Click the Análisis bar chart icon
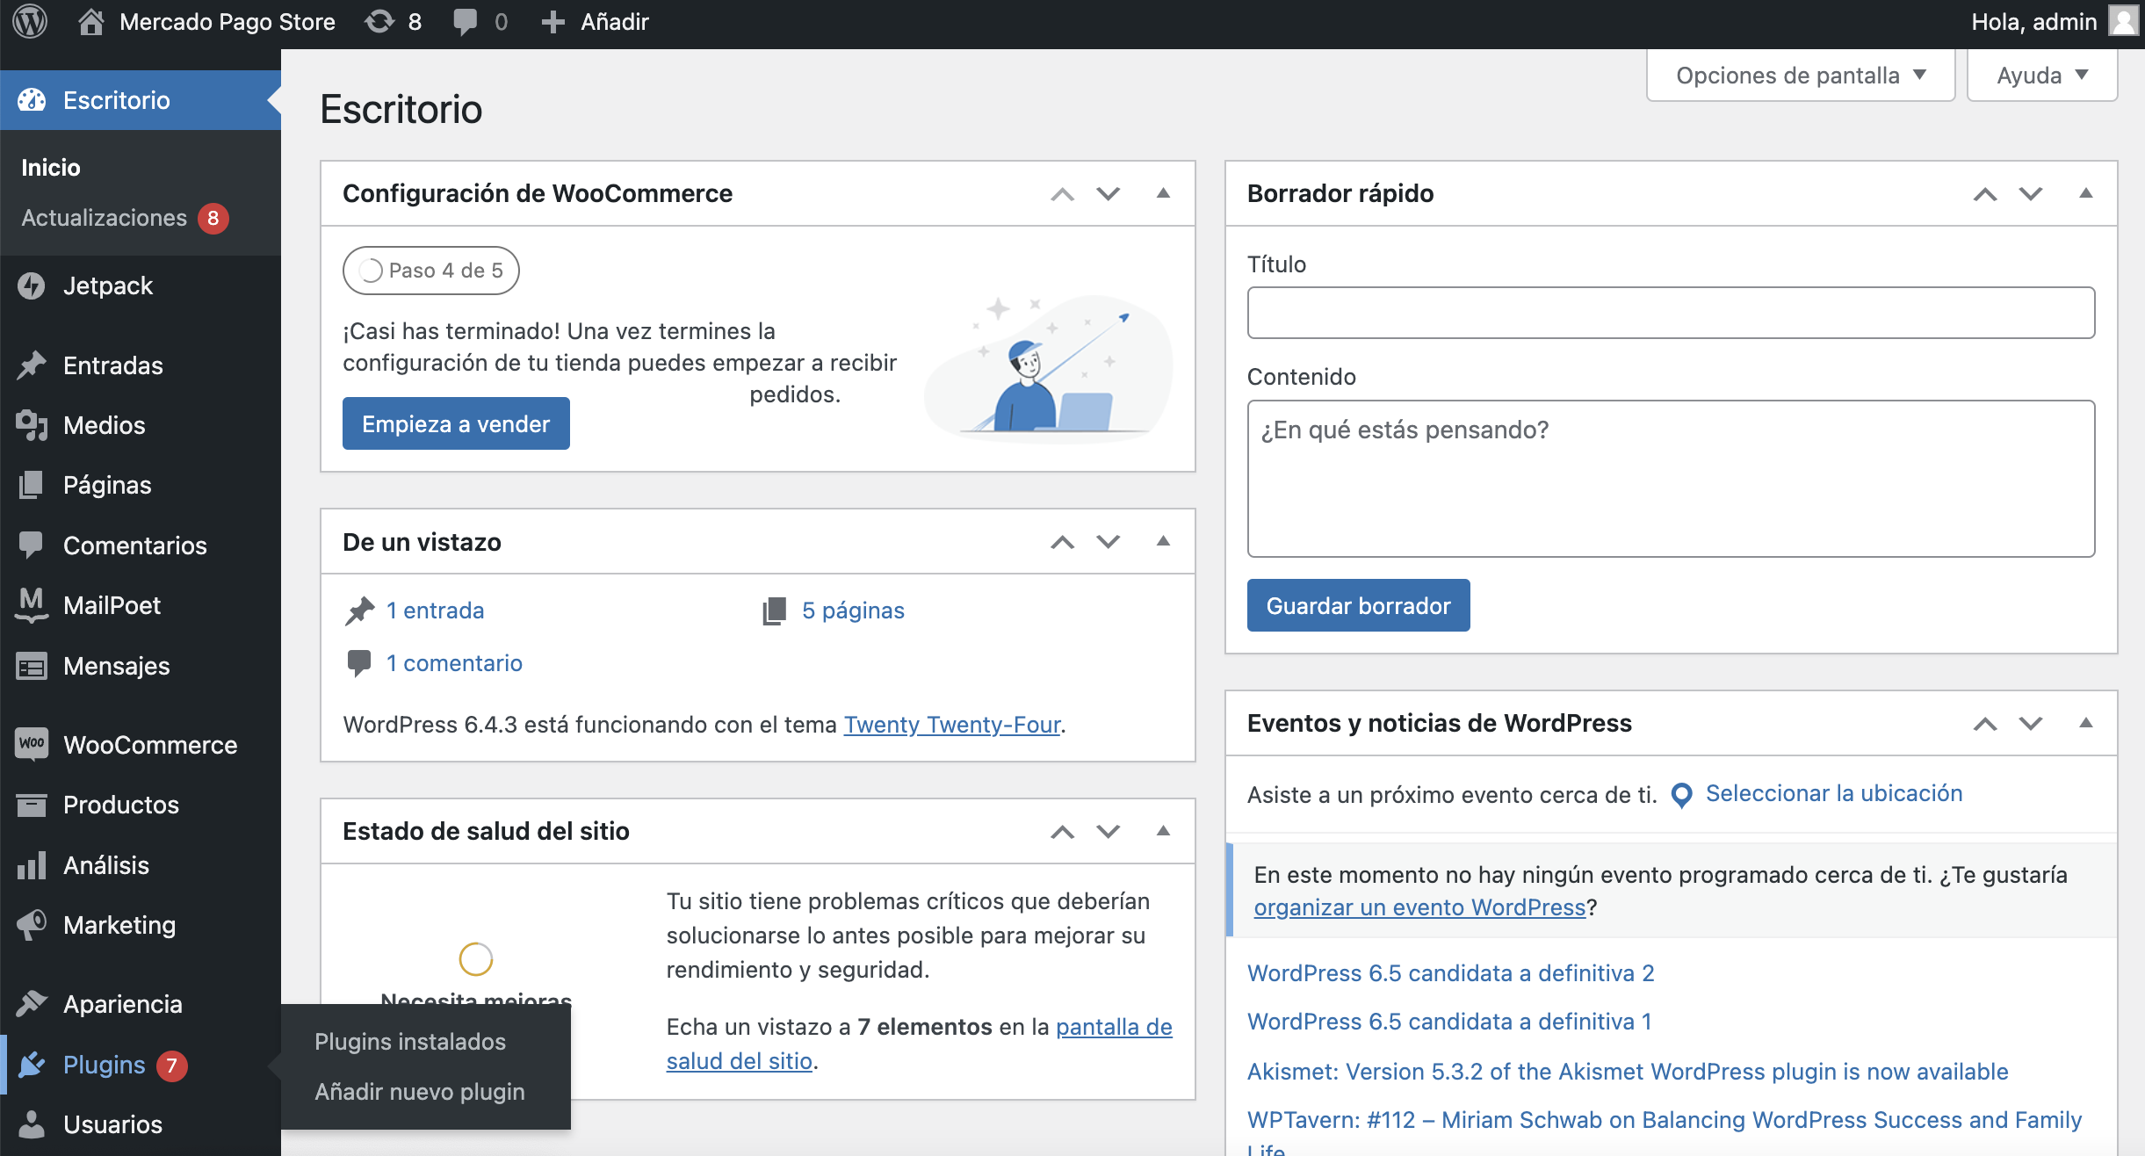 [32, 865]
